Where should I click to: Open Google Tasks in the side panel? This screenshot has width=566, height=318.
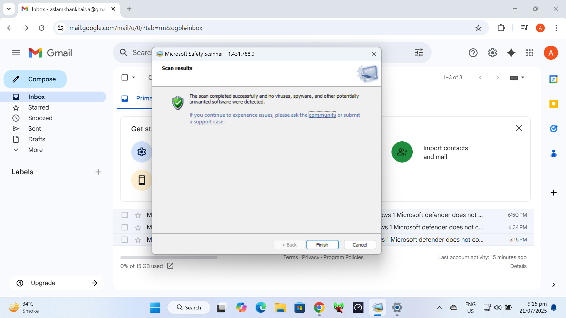click(554, 129)
